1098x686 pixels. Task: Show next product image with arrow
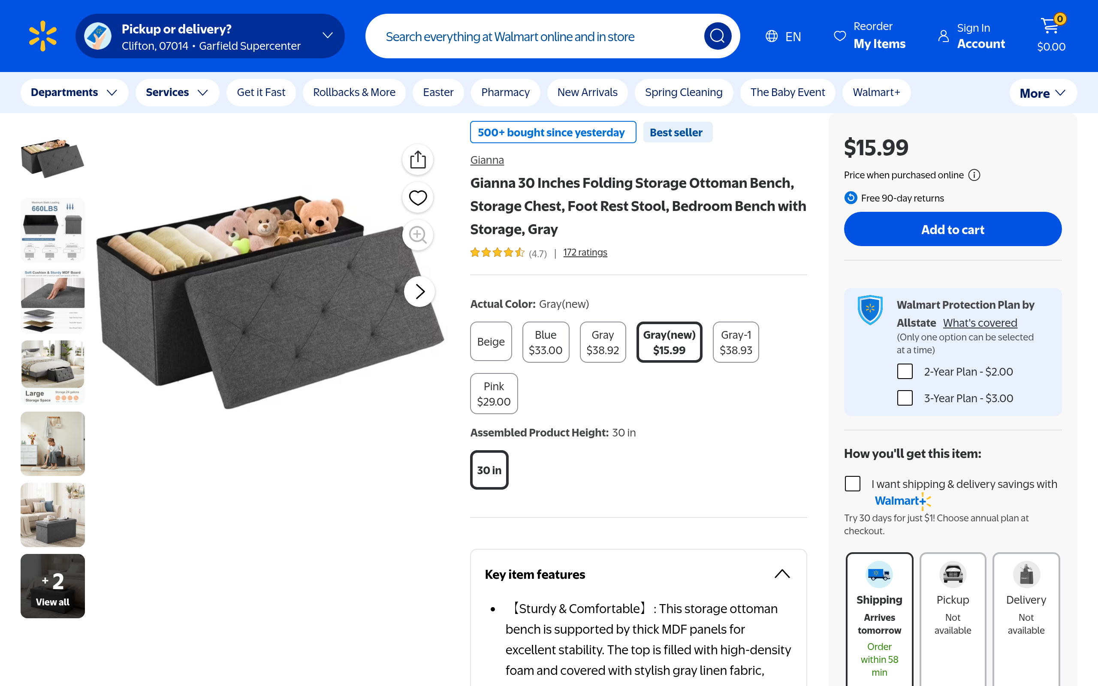pos(420,291)
